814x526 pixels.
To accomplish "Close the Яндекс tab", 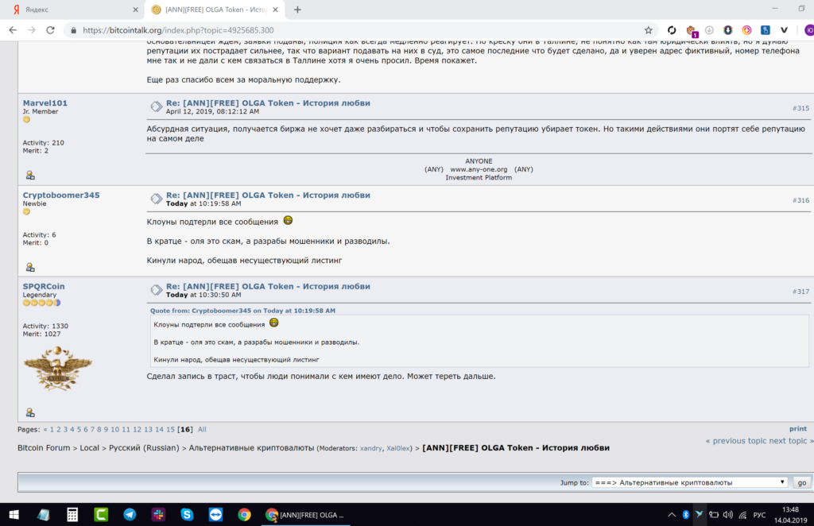I will tap(135, 10).
